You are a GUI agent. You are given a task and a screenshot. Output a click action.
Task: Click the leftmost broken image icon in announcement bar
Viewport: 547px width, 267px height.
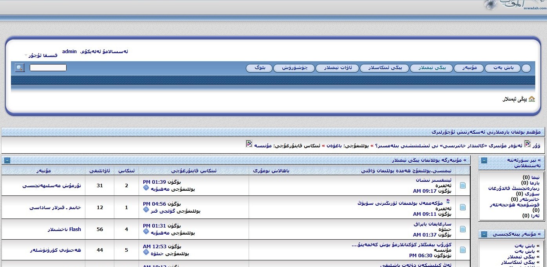(249, 144)
